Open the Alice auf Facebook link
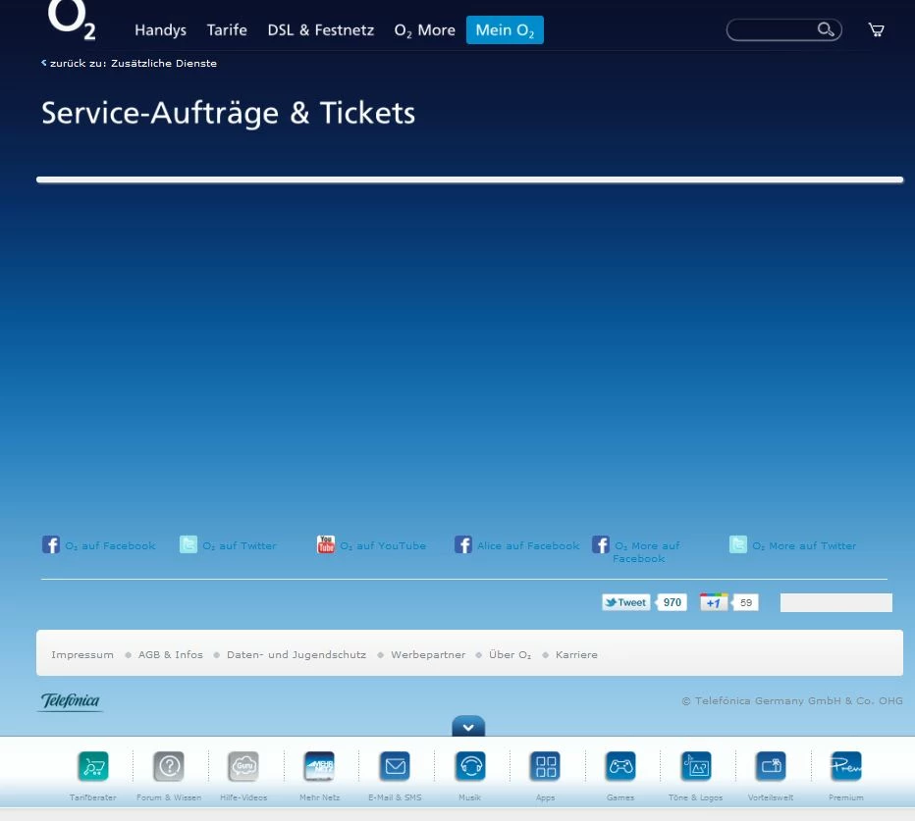Screen dimensions: 915x821 pyautogui.click(x=528, y=545)
